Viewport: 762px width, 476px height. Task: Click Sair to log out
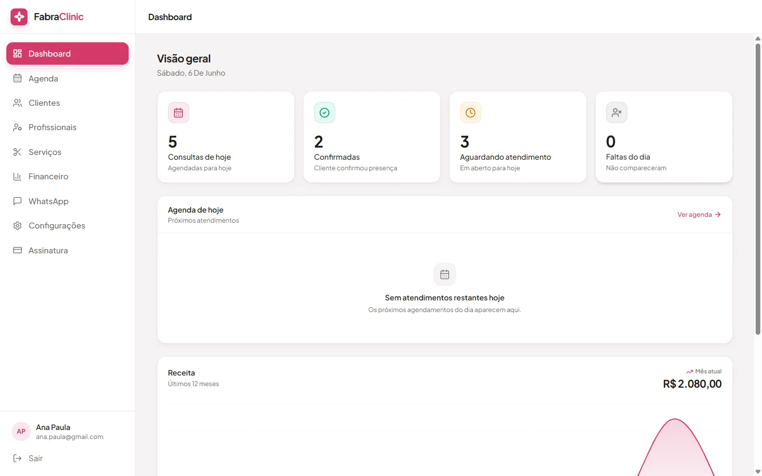click(67, 458)
